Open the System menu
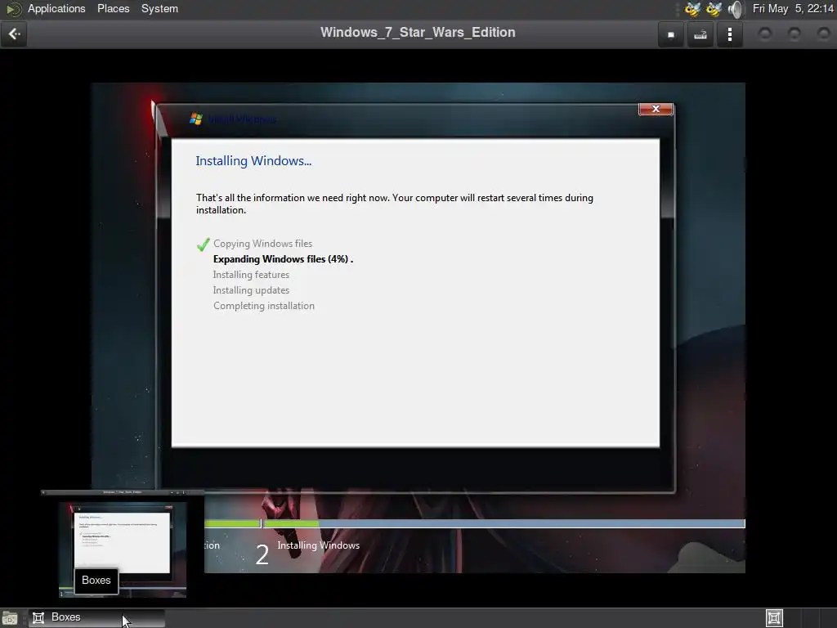 coord(159,8)
